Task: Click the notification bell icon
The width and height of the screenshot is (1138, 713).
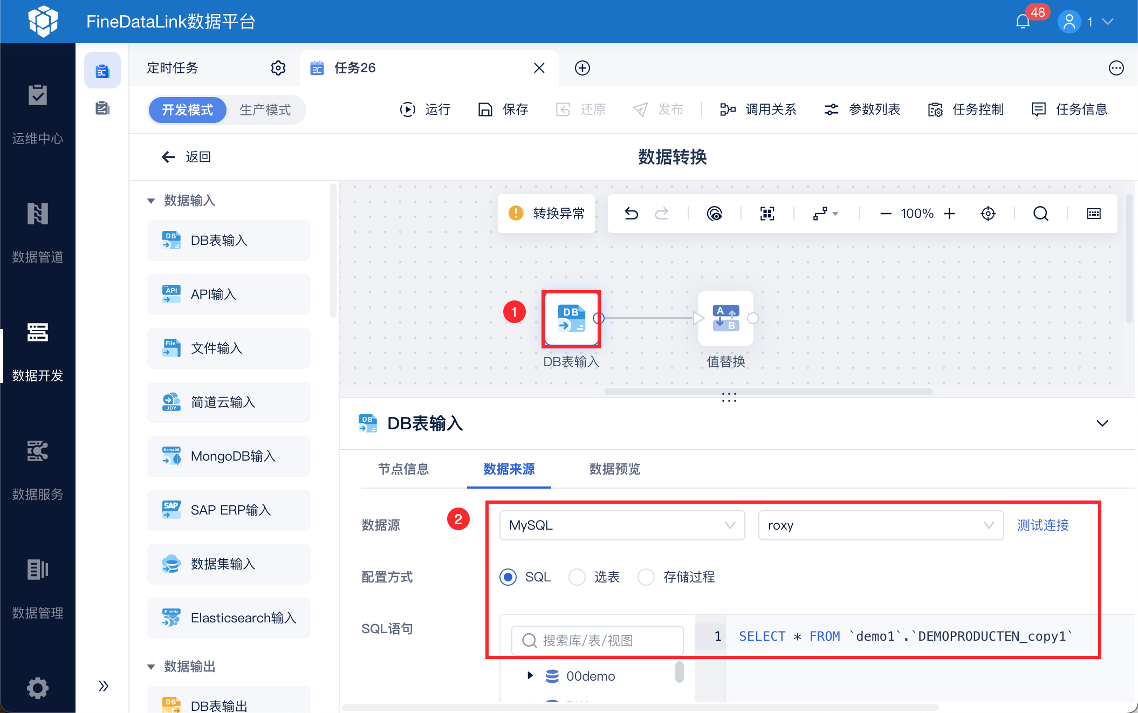Action: click(1023, 22)
